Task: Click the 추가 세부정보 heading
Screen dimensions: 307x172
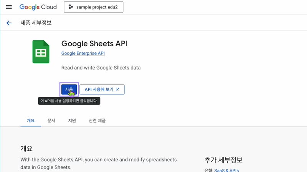Action: point(223,160)
